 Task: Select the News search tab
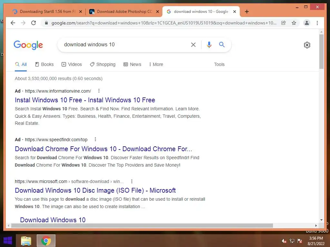(x=132, y=64)
